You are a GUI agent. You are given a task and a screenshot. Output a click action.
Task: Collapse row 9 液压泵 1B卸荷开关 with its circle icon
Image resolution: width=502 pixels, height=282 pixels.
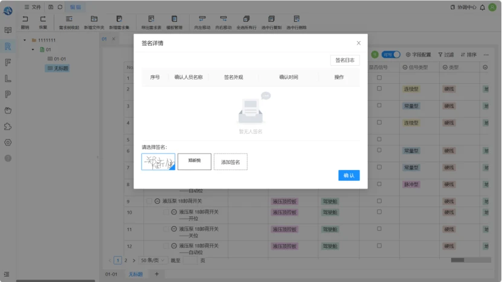click(157, 201)
